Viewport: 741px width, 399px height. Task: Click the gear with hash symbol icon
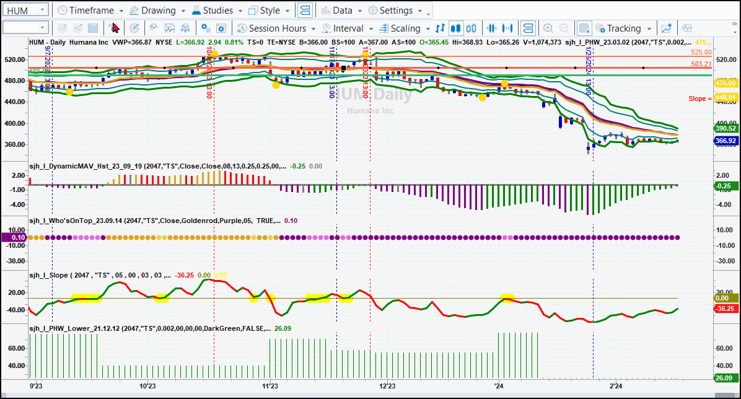(x=206, y=28)
